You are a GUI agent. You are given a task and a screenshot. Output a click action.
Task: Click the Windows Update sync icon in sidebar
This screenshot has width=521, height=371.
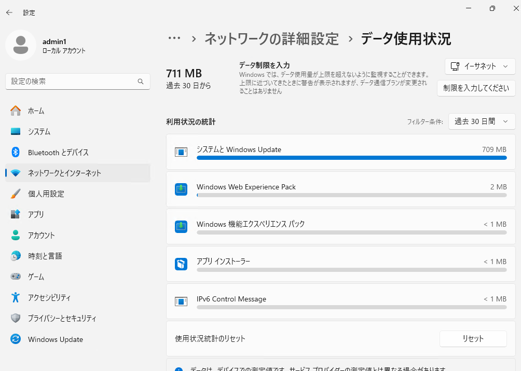point(16,339)
